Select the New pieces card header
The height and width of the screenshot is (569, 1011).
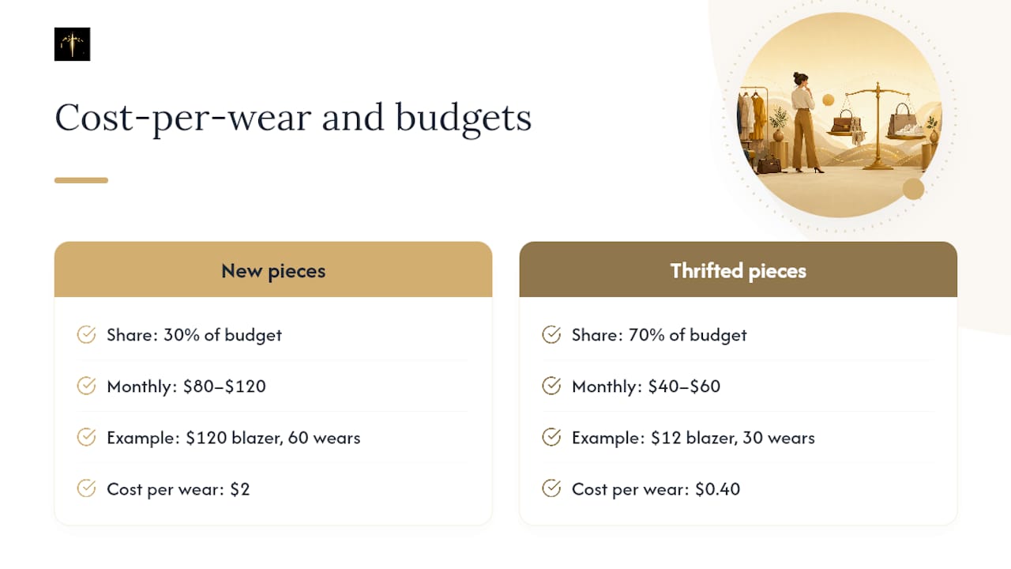click(273, 270)
